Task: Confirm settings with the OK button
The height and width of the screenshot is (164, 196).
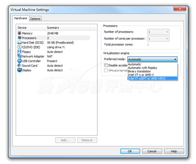Action: [x=130, y=151]
